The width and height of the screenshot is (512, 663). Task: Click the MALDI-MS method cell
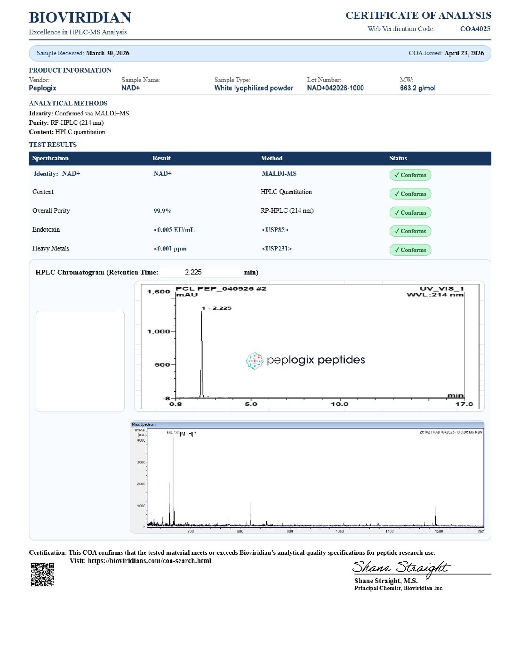(279, 174)
